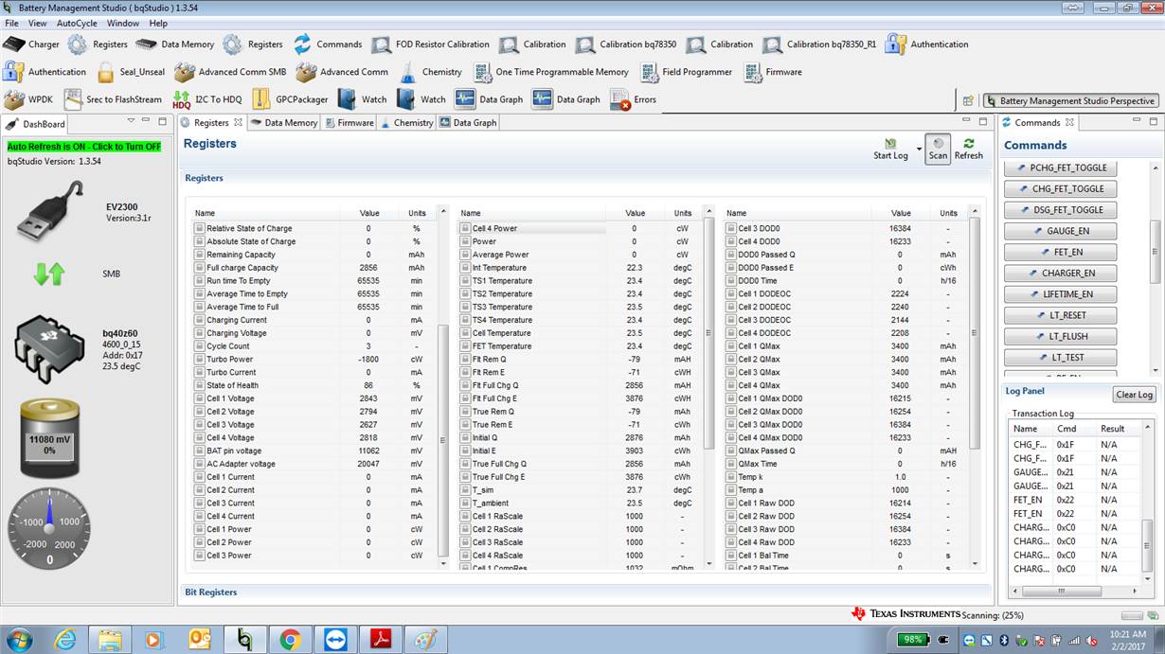1165x654 pixels.
Task: Click the PCHG_FET_TOGGLE command
Action: point(1060,168)
